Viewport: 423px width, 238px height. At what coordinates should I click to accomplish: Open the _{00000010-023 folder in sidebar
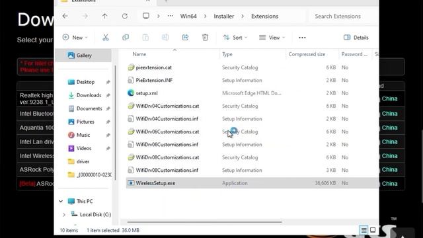pyautogui.click(x=94, y=175)
